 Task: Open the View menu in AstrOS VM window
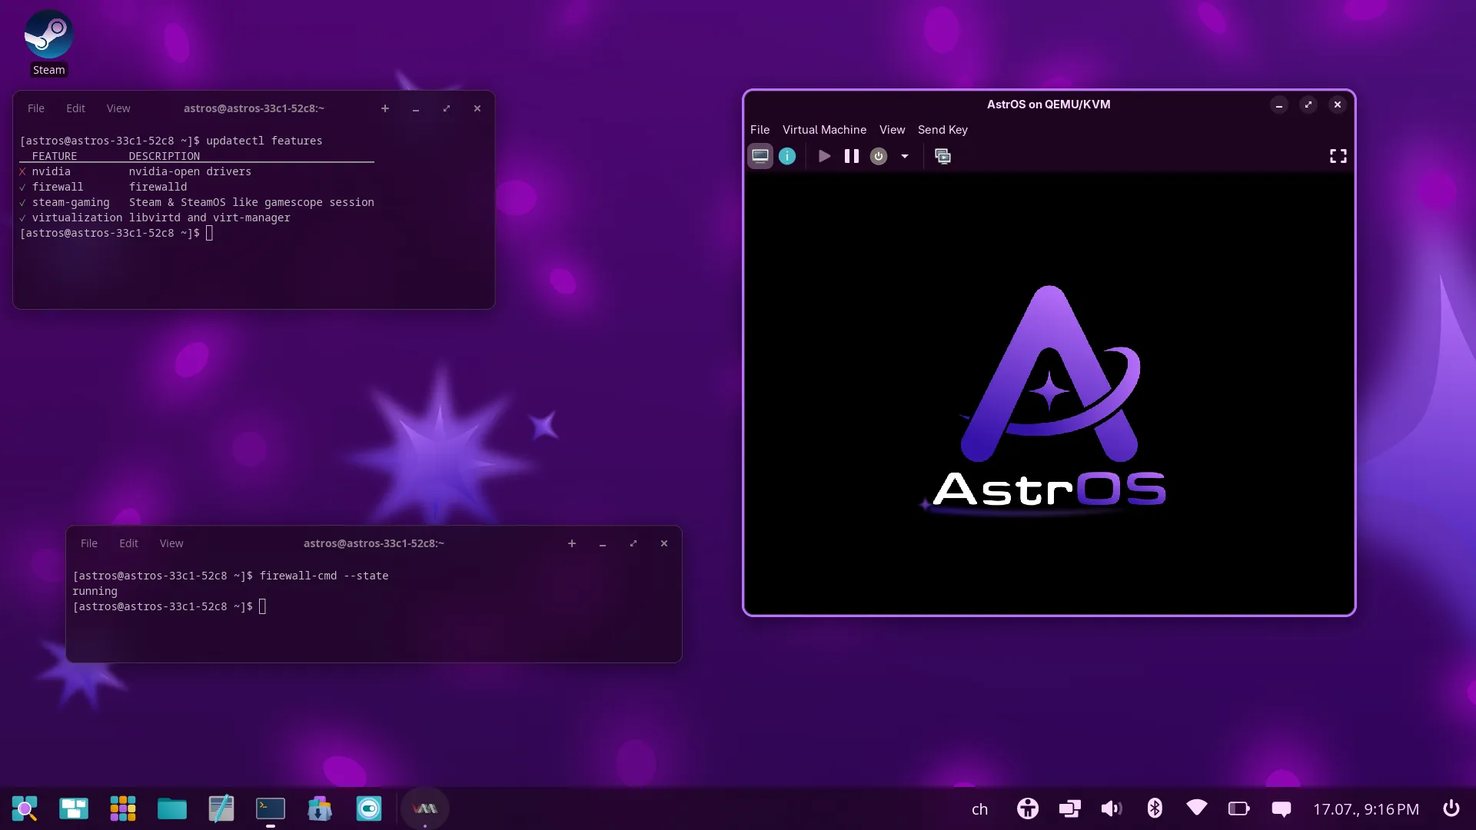click(892, 130)
